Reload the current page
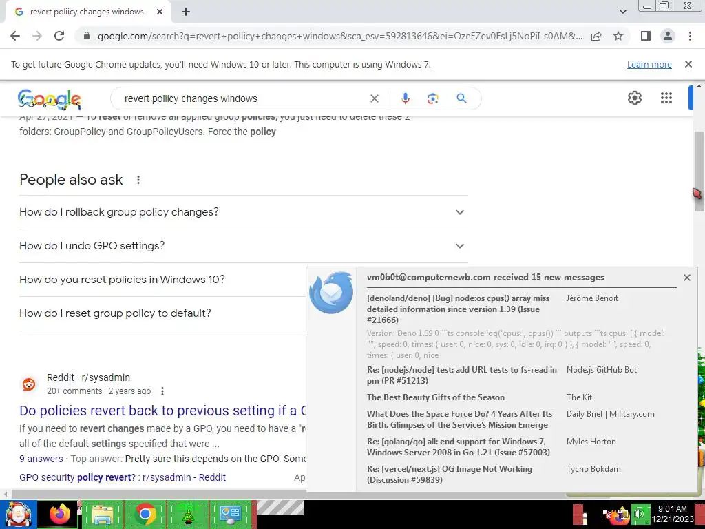 59,36
